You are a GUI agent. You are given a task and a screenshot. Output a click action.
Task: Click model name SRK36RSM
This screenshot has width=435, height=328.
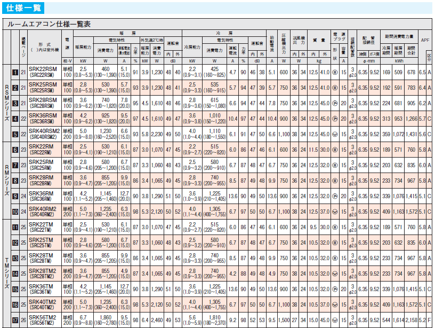coord(43,115)
